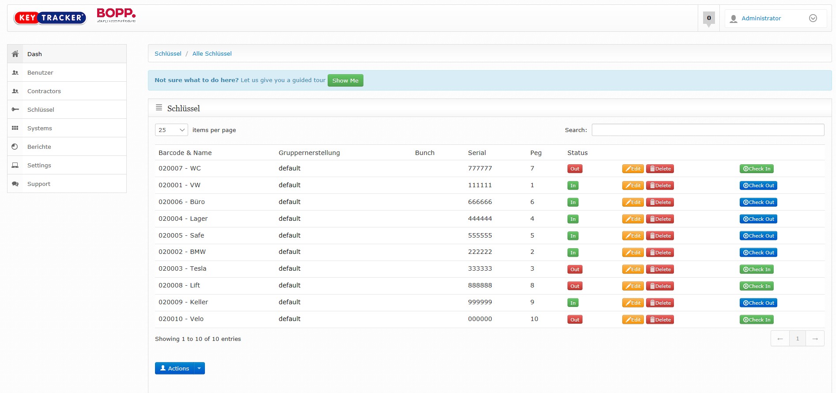Image resolution: width=836 pixels, height=393 pixels.
Task: Check Out key 020006 - Büro
Action: tap(758, 202)
